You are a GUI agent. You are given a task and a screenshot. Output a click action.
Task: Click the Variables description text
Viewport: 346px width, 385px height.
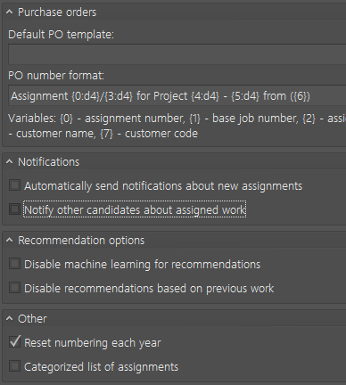(177, 126)
